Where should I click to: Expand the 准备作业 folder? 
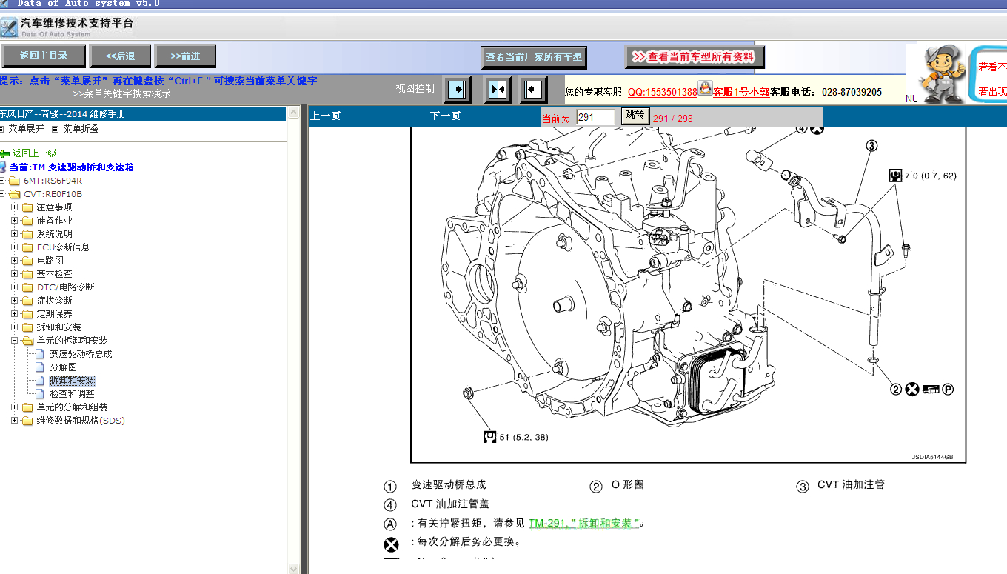pyautogui.click(x=15, y=221)
